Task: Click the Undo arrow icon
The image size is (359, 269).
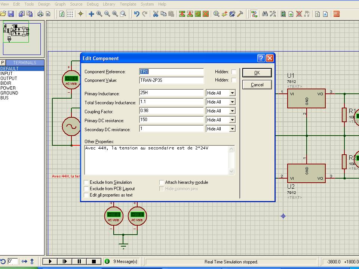Action: (x=136, y=14)
